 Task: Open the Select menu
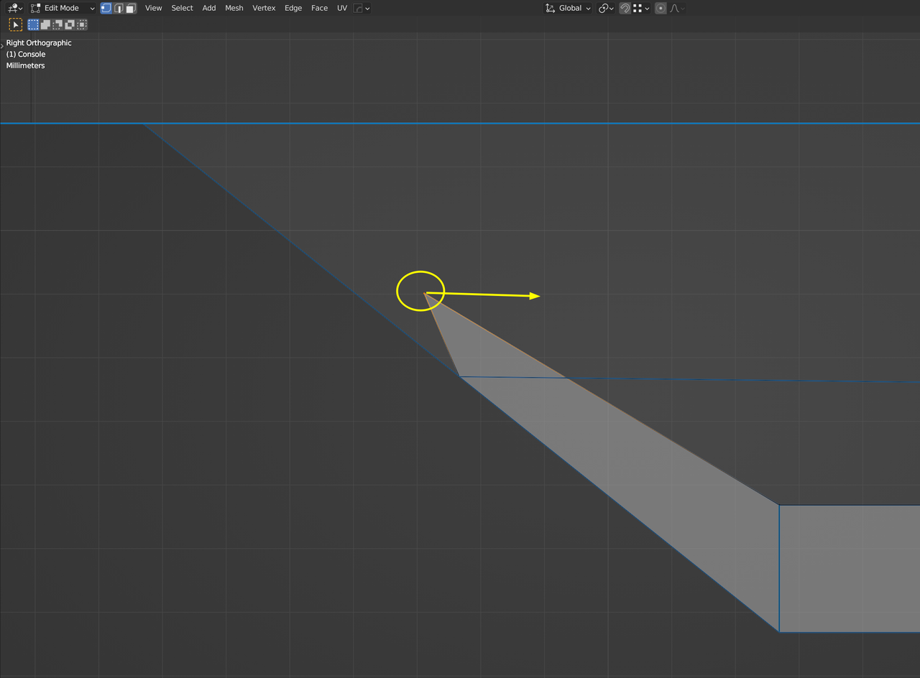[x=182, y=8]
